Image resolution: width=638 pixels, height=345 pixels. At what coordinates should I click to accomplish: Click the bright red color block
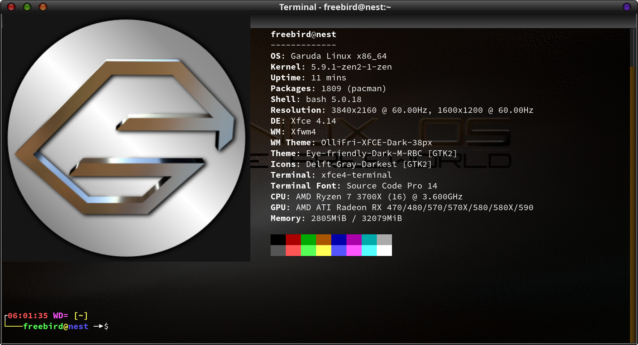pyautogui.click(x=293, y=251)
